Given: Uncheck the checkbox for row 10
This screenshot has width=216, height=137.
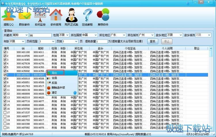Looking at the screenshot, I should click(x=5, y=86).
